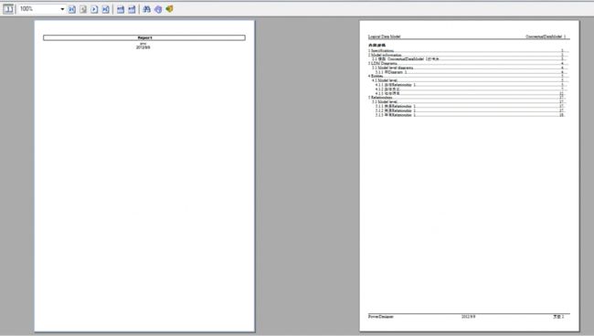Viewport: 594px width, 336px height.
Task: Jump to the last page
Action: tap(106, 9)
